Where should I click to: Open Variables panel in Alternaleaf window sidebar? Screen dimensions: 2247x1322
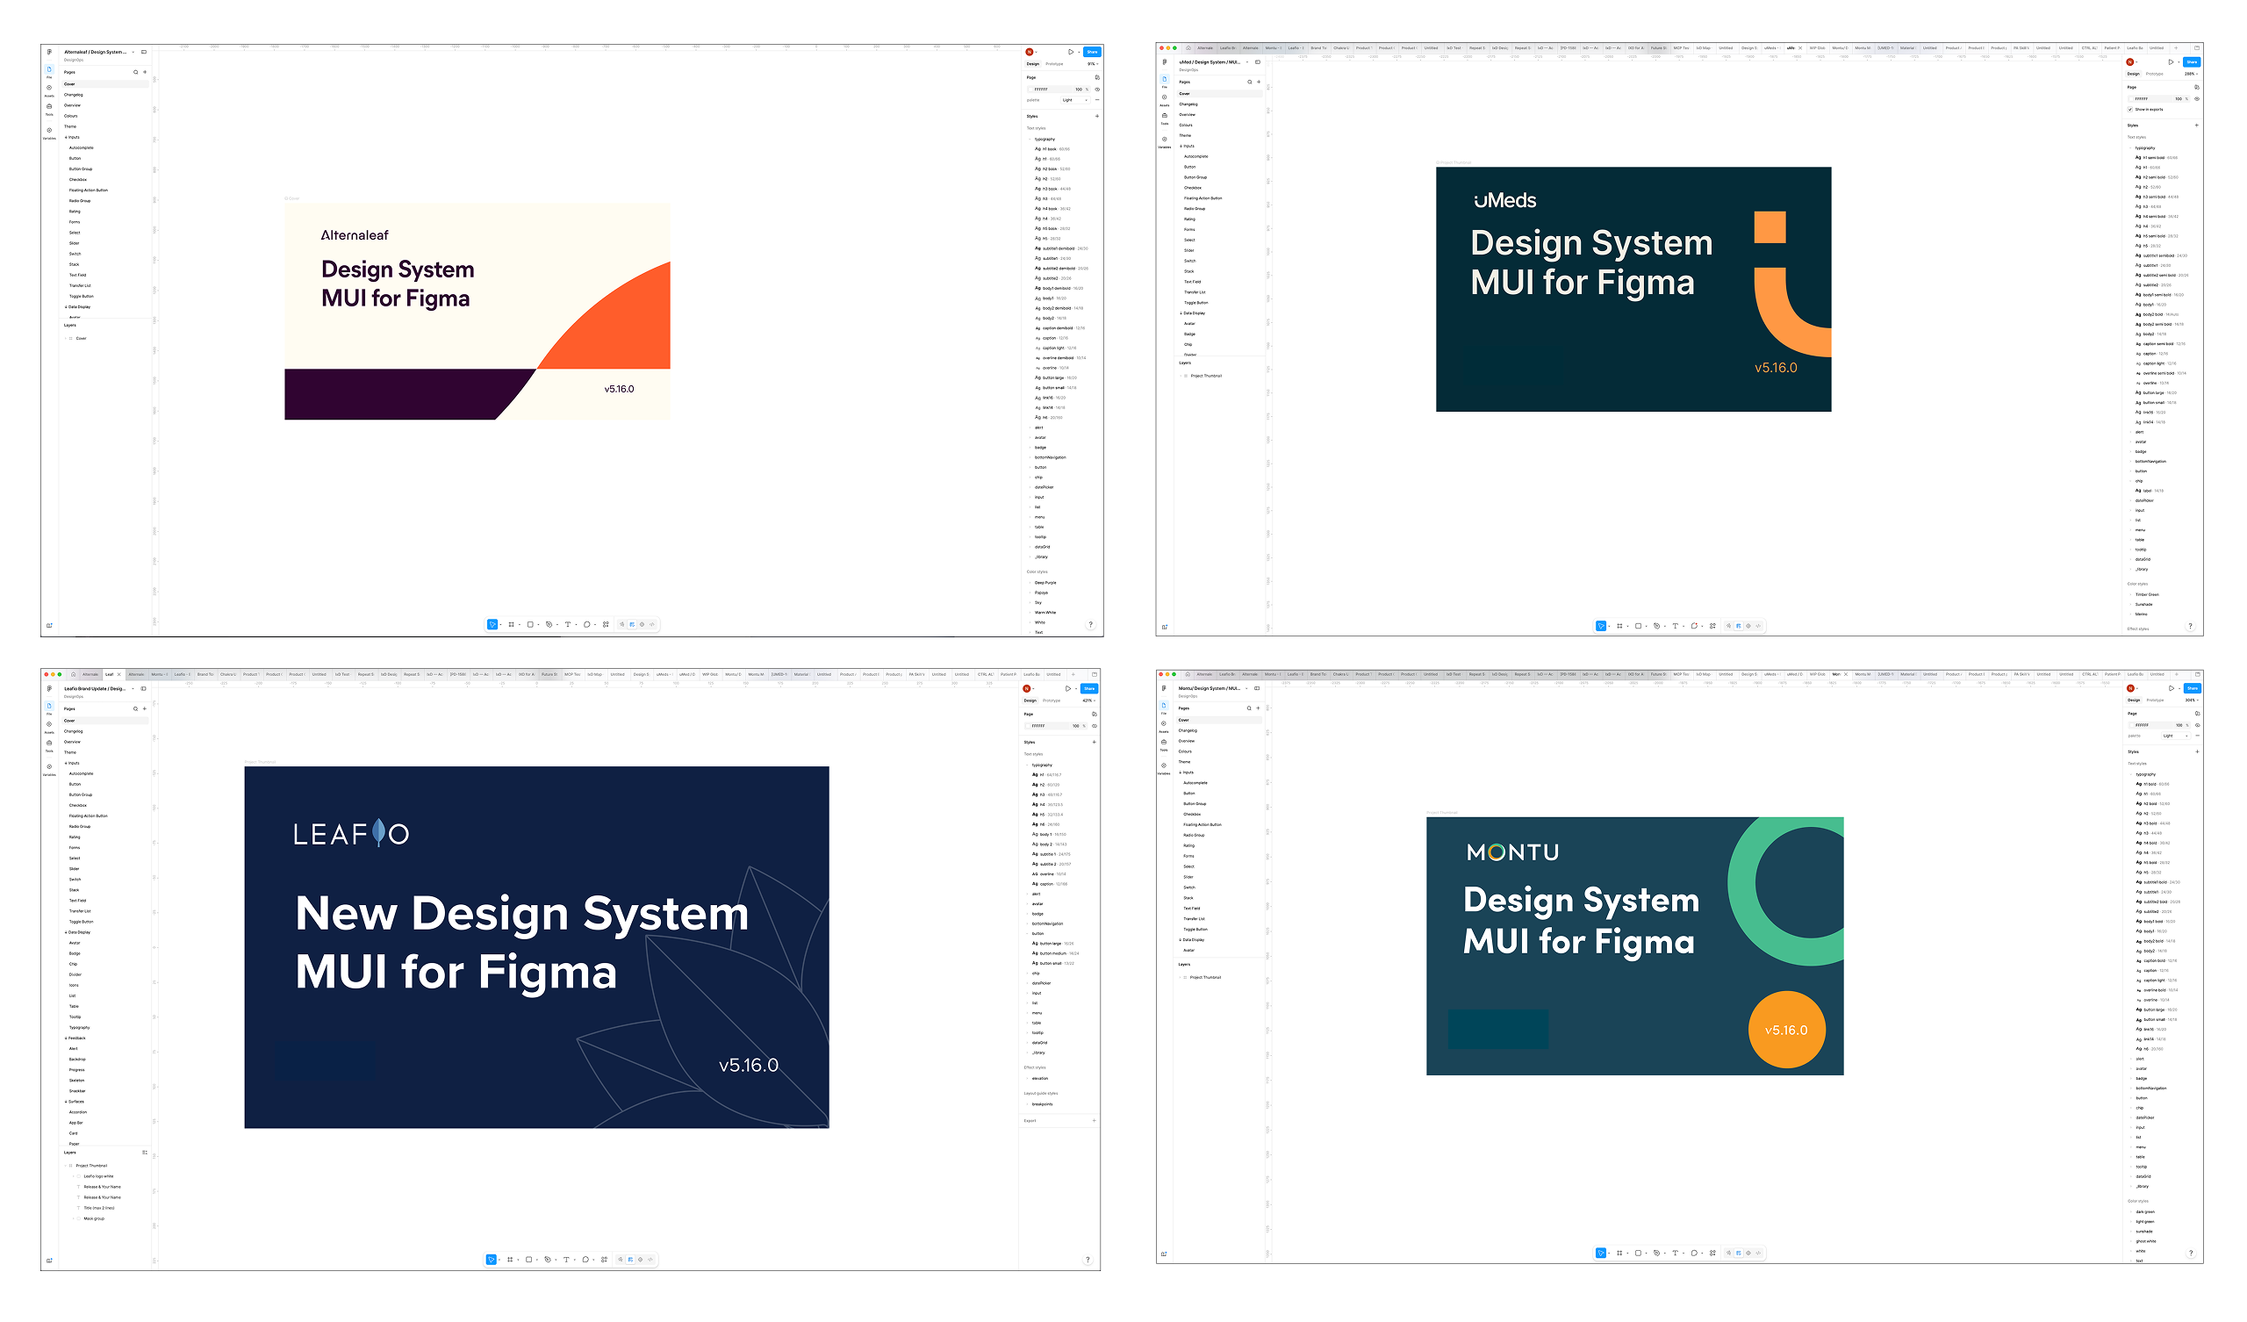tap(49, 131)
